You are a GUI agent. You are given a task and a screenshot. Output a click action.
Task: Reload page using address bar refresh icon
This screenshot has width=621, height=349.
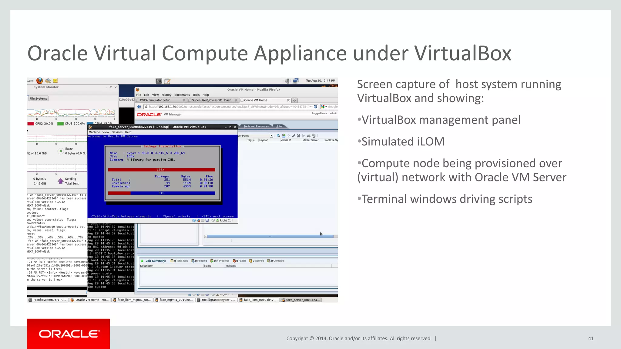[315, 107]
